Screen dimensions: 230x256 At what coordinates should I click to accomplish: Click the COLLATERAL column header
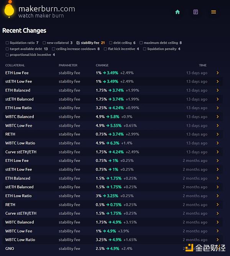pyautogui.click(x=15, y=65)
